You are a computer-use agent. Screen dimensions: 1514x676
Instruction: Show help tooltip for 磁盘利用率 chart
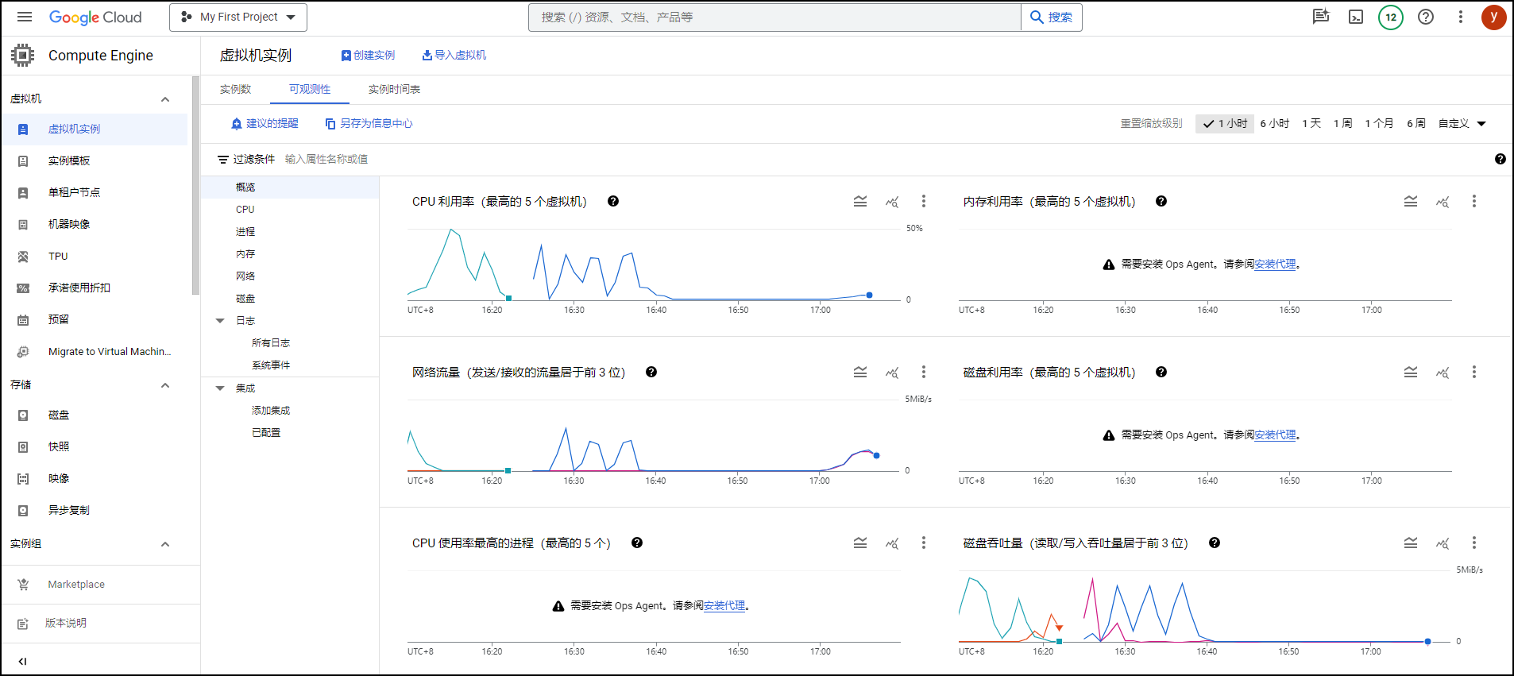tap(1161, 372)
